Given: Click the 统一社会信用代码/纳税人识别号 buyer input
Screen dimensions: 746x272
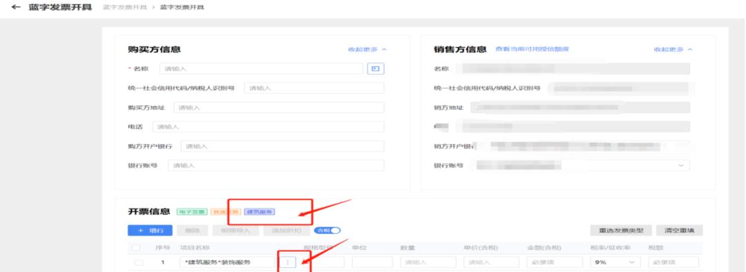Looking at the screenshot, I should click(314, 88).
